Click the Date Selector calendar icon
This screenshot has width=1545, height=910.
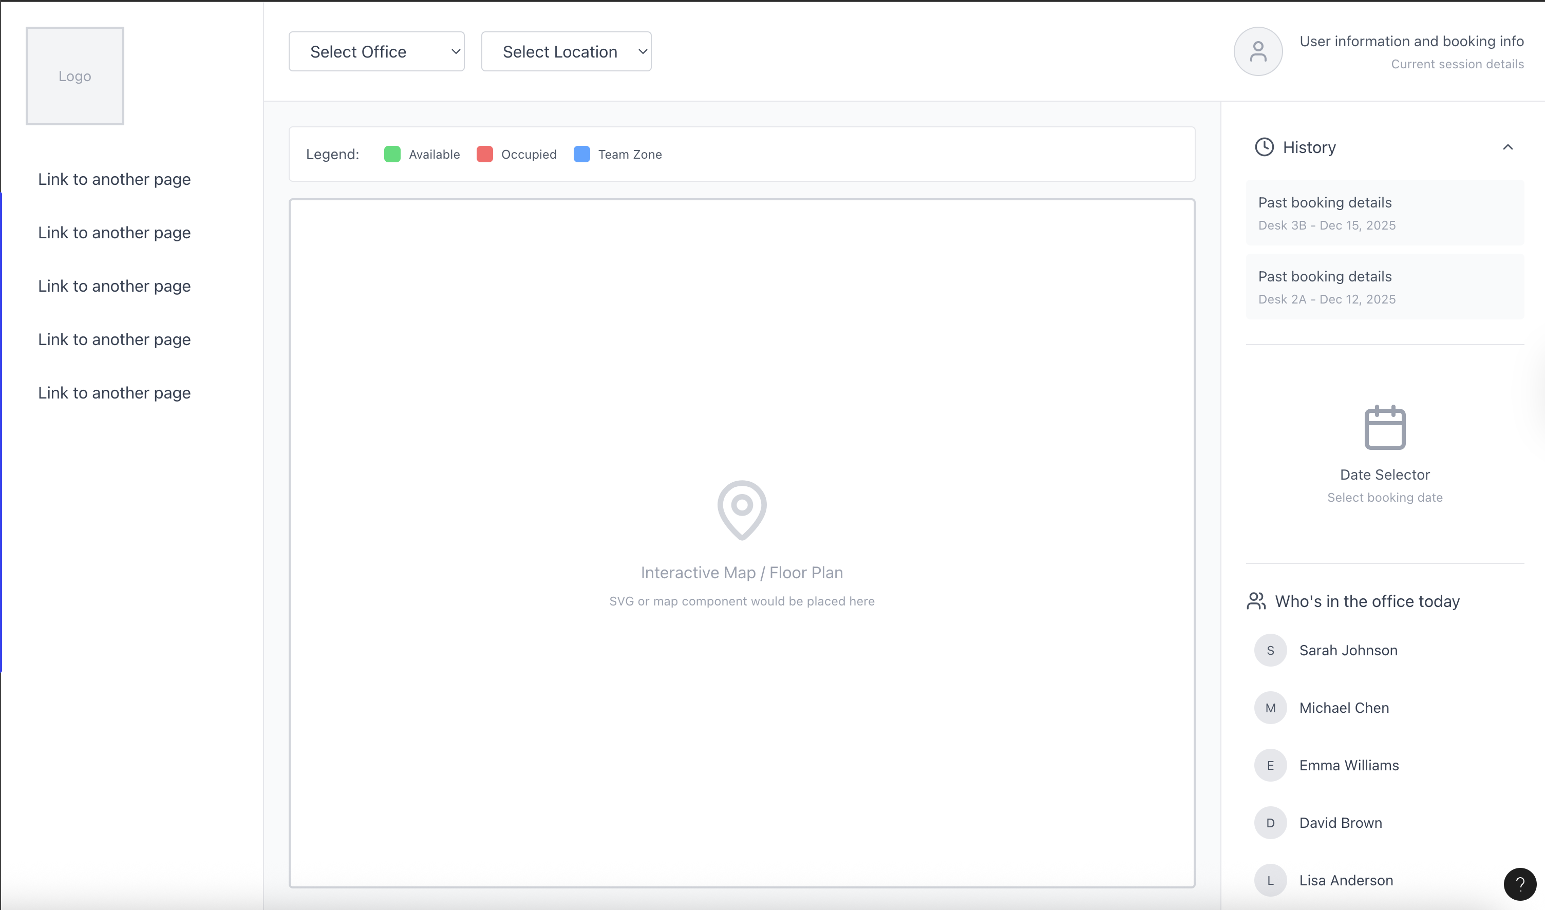[x=1384, y=427]
